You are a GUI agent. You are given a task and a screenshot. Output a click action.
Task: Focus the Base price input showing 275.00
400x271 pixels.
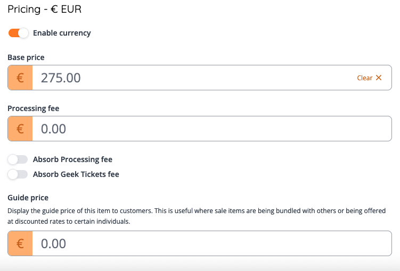point(192,78)
